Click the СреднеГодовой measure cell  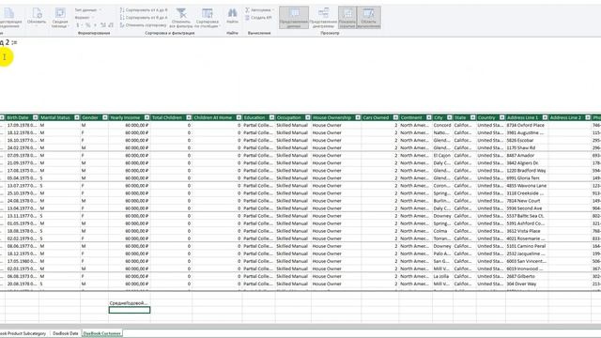[130, 302]
